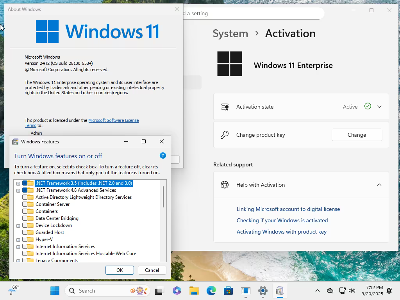Check the Containers feature checkbox

click(25, 211)
